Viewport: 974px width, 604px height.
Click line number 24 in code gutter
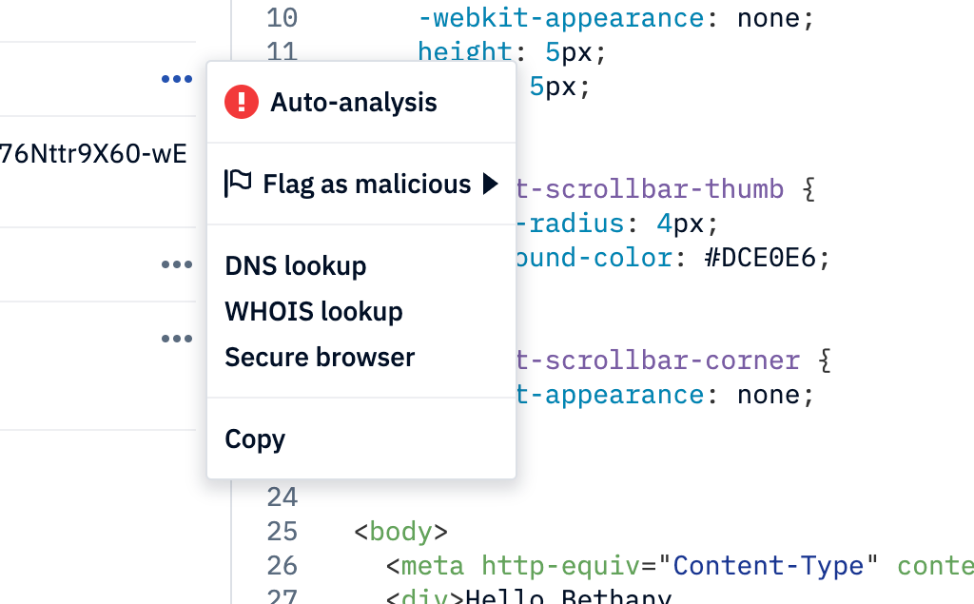point(282,497)
